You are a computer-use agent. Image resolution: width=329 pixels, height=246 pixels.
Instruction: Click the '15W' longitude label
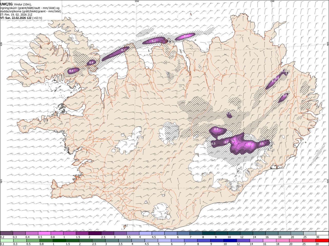pos(272,1)
